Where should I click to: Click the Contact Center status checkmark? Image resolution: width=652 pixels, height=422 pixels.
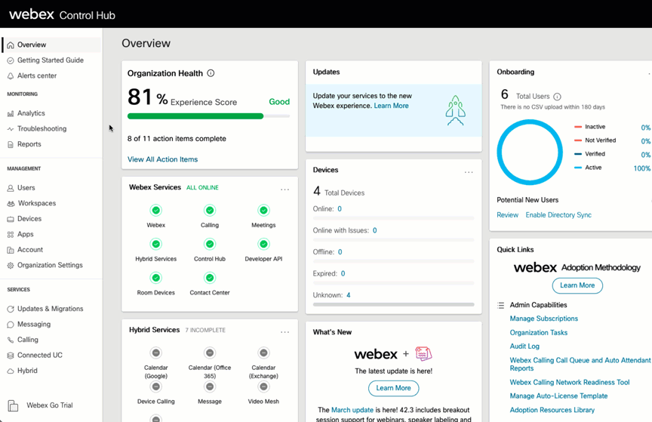(210, 278)
